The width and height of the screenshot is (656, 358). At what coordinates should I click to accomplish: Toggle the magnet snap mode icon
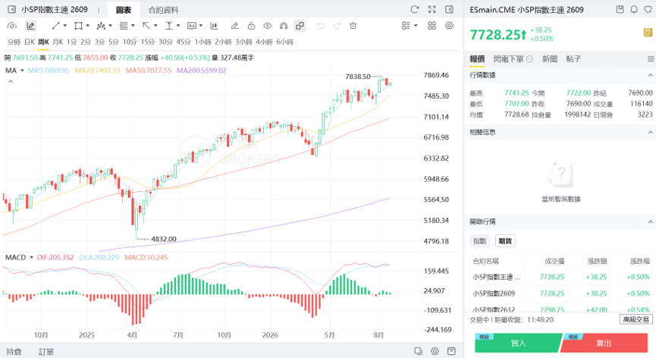point(284,26)
